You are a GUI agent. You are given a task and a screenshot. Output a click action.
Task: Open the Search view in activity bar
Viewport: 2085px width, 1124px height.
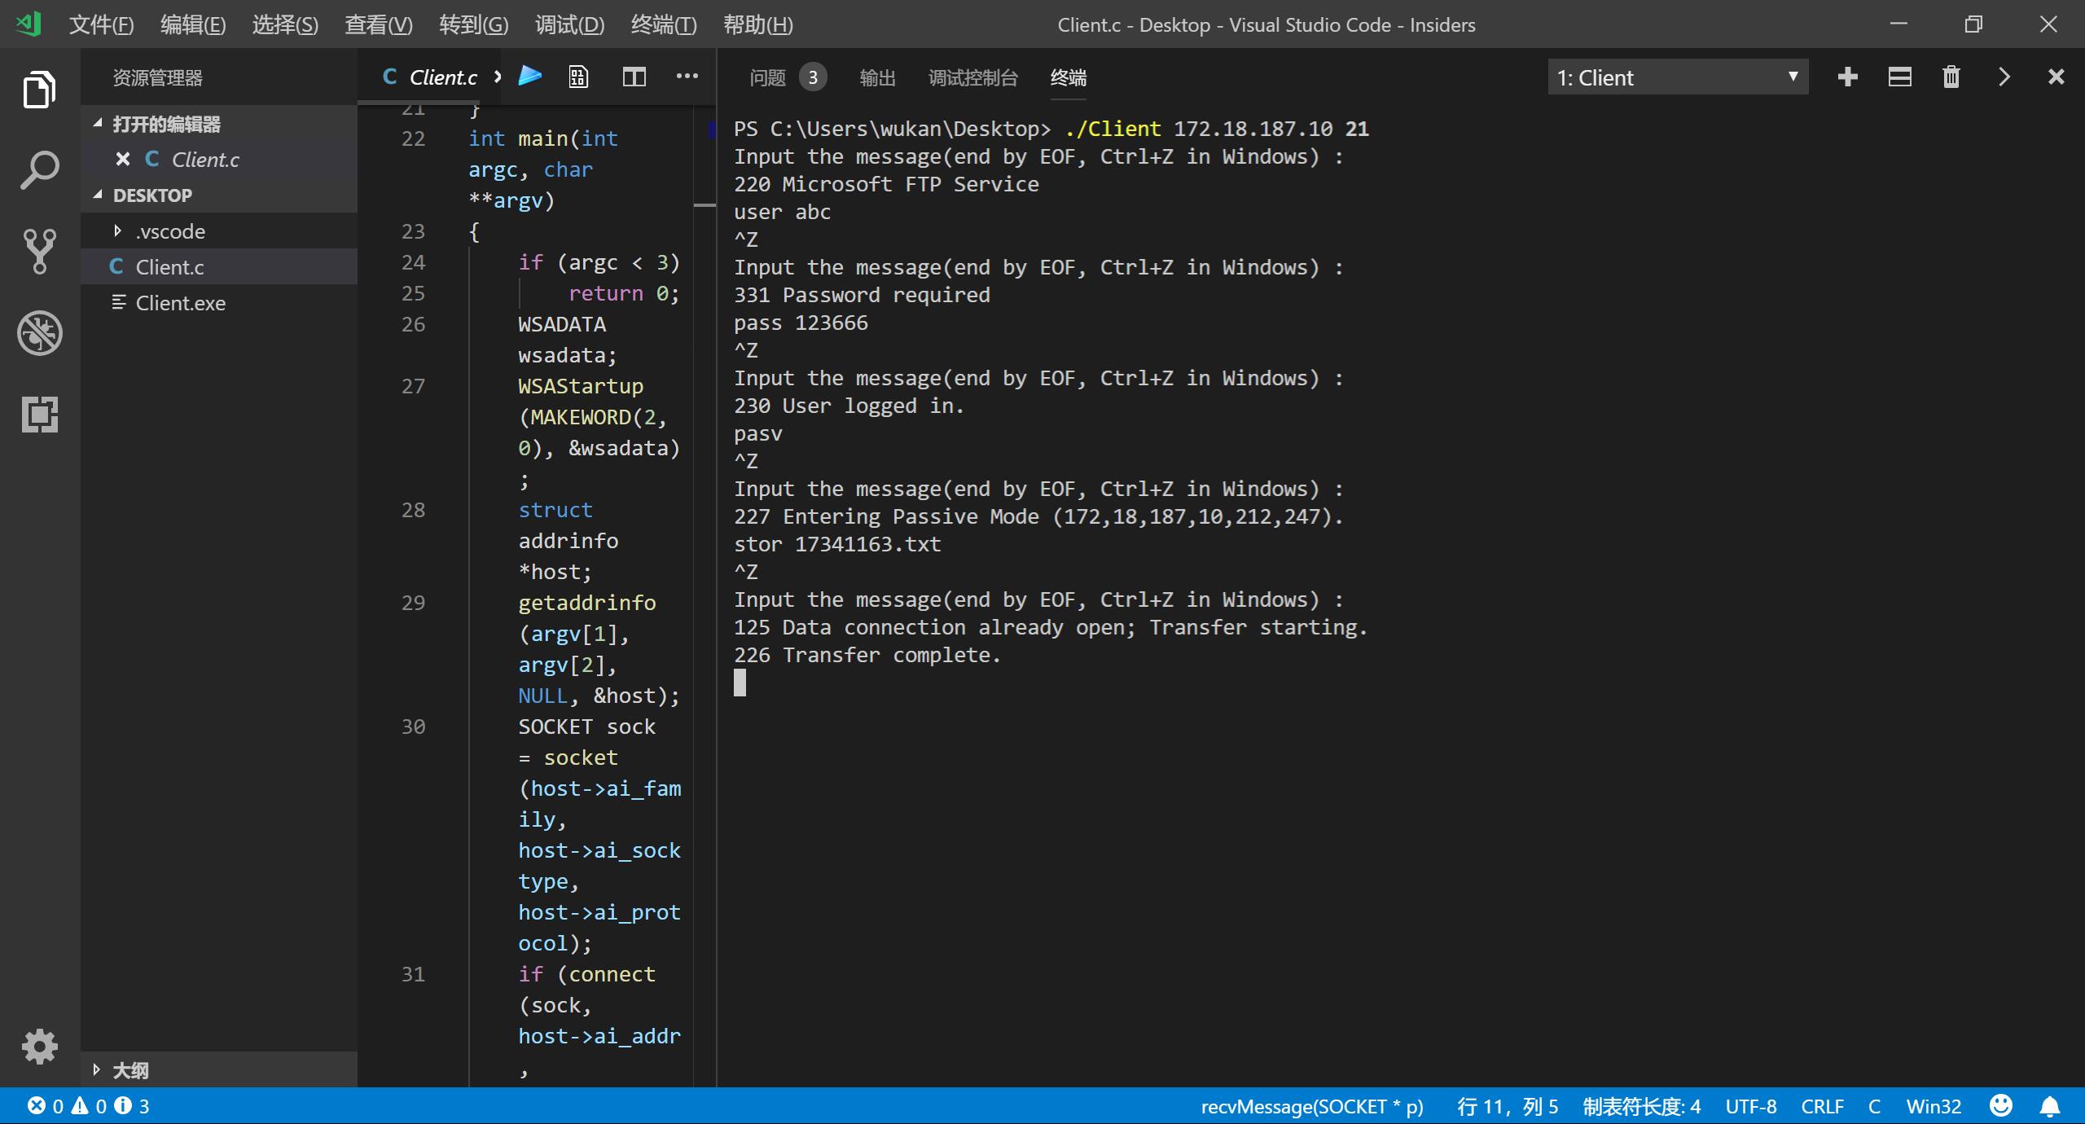pyautogui.click(x=39, y=169)
